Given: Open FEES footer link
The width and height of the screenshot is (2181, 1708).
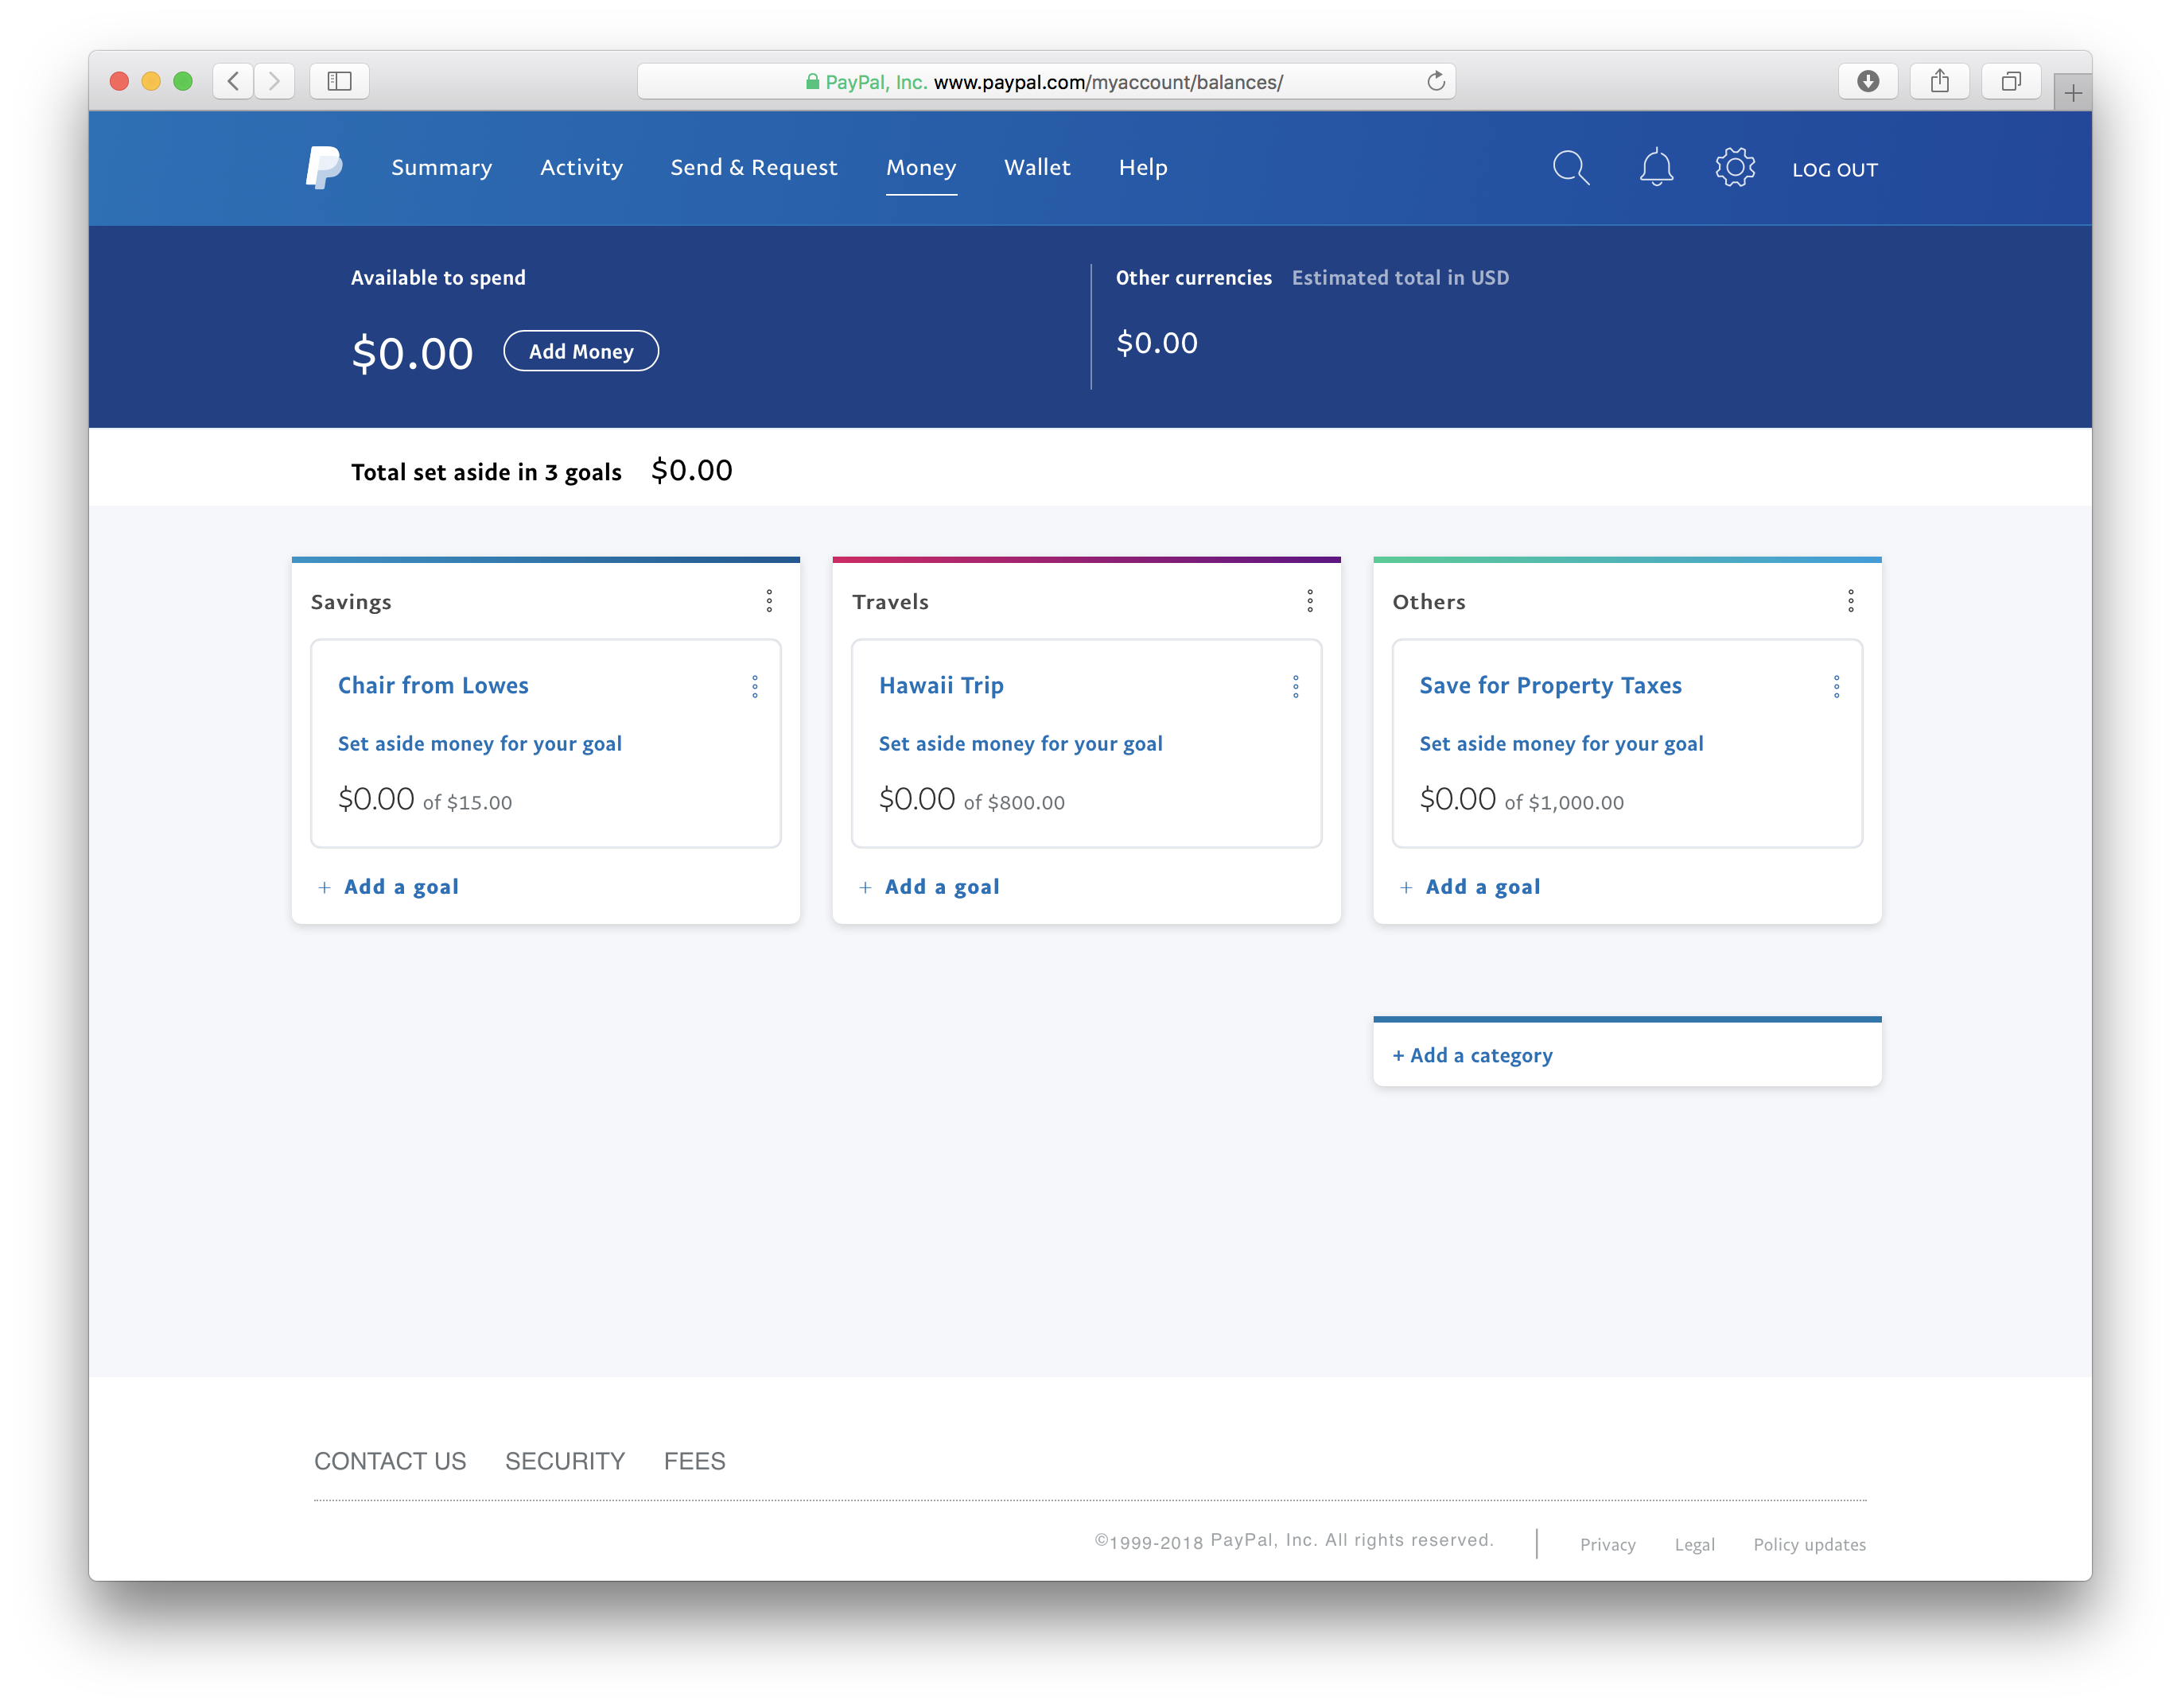Looking at the screenshot, I should pyautogui.click(x=694, y=1461).
